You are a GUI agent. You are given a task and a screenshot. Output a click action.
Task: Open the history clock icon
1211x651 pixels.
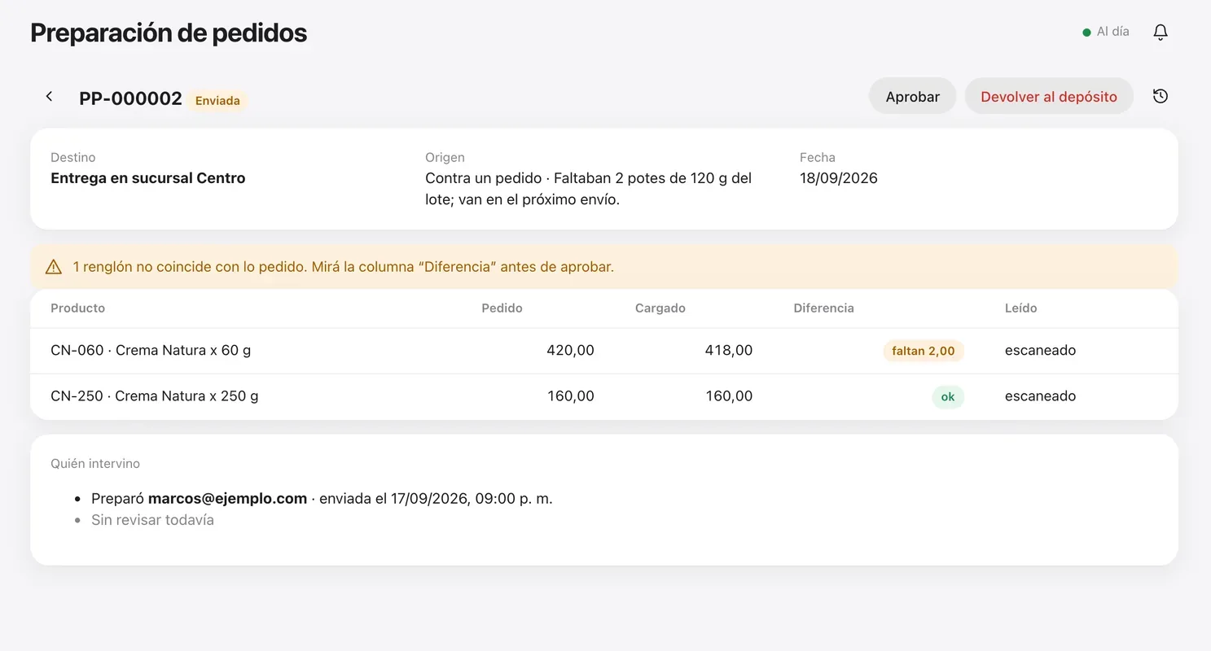(x=1161, y=96)
